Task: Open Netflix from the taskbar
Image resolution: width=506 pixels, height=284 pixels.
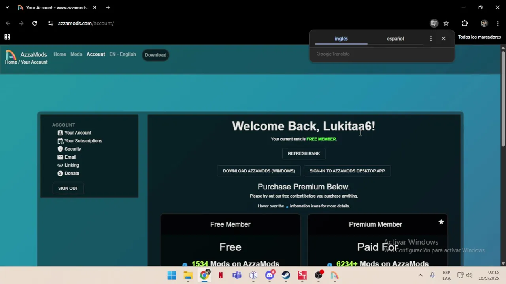Action: [x=221, y=275]
